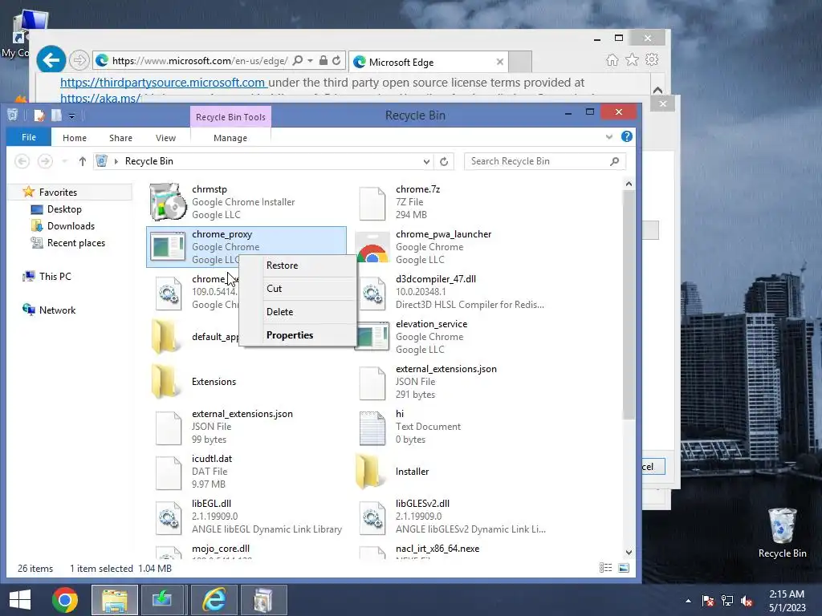Click the search magnifier in Explorer
This screenshot has width=822, height=616.
pyautogui.click(x=614, y=161)
